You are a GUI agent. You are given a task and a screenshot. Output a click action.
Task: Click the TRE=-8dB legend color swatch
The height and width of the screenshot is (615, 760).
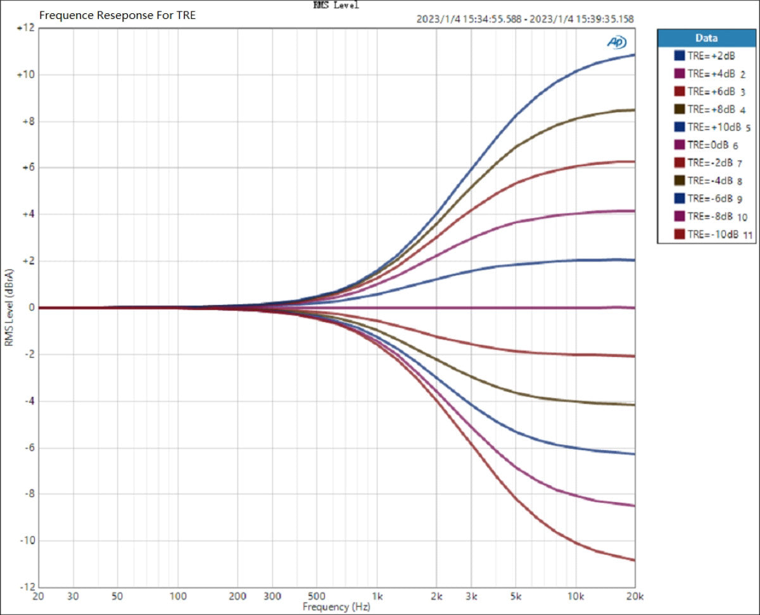click(x=680, y=216)
